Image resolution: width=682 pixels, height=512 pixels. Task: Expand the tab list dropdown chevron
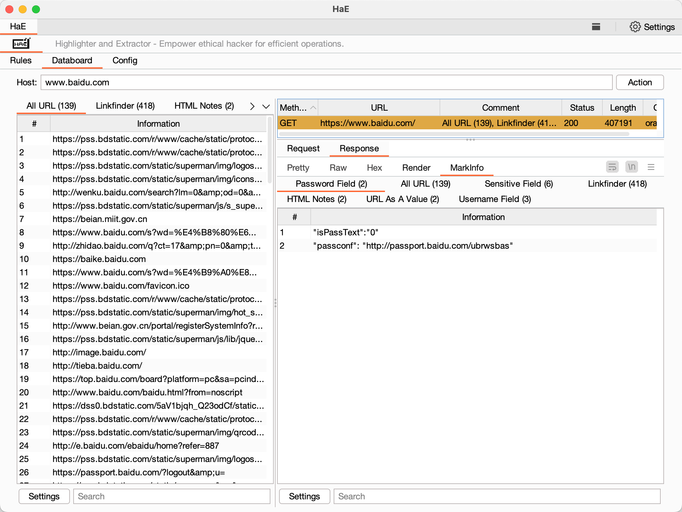(266, 106)
